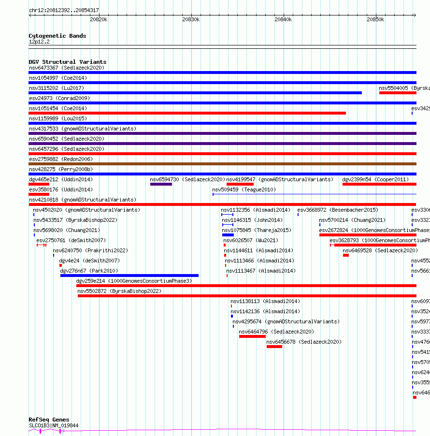Screen dimensions: 430x436
Task: Click nsv509459 (Teague2010) label
Action: [x=244, y=189]
